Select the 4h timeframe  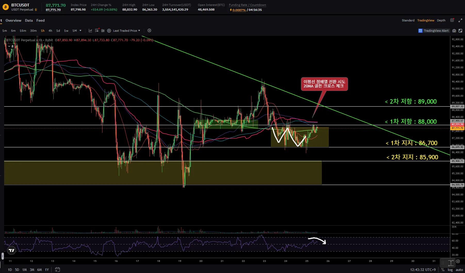pyautogui.click(x=50, y=31)
